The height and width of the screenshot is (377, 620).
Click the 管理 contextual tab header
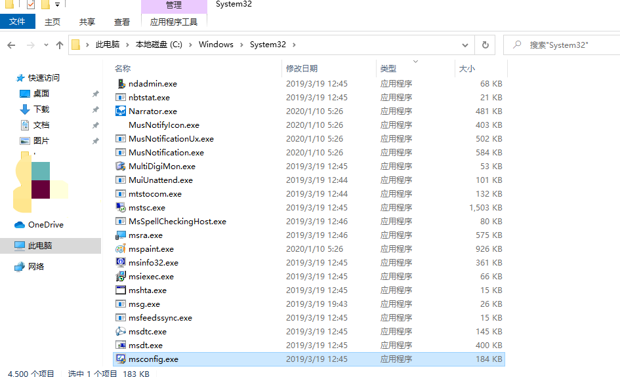pos(174,5)
